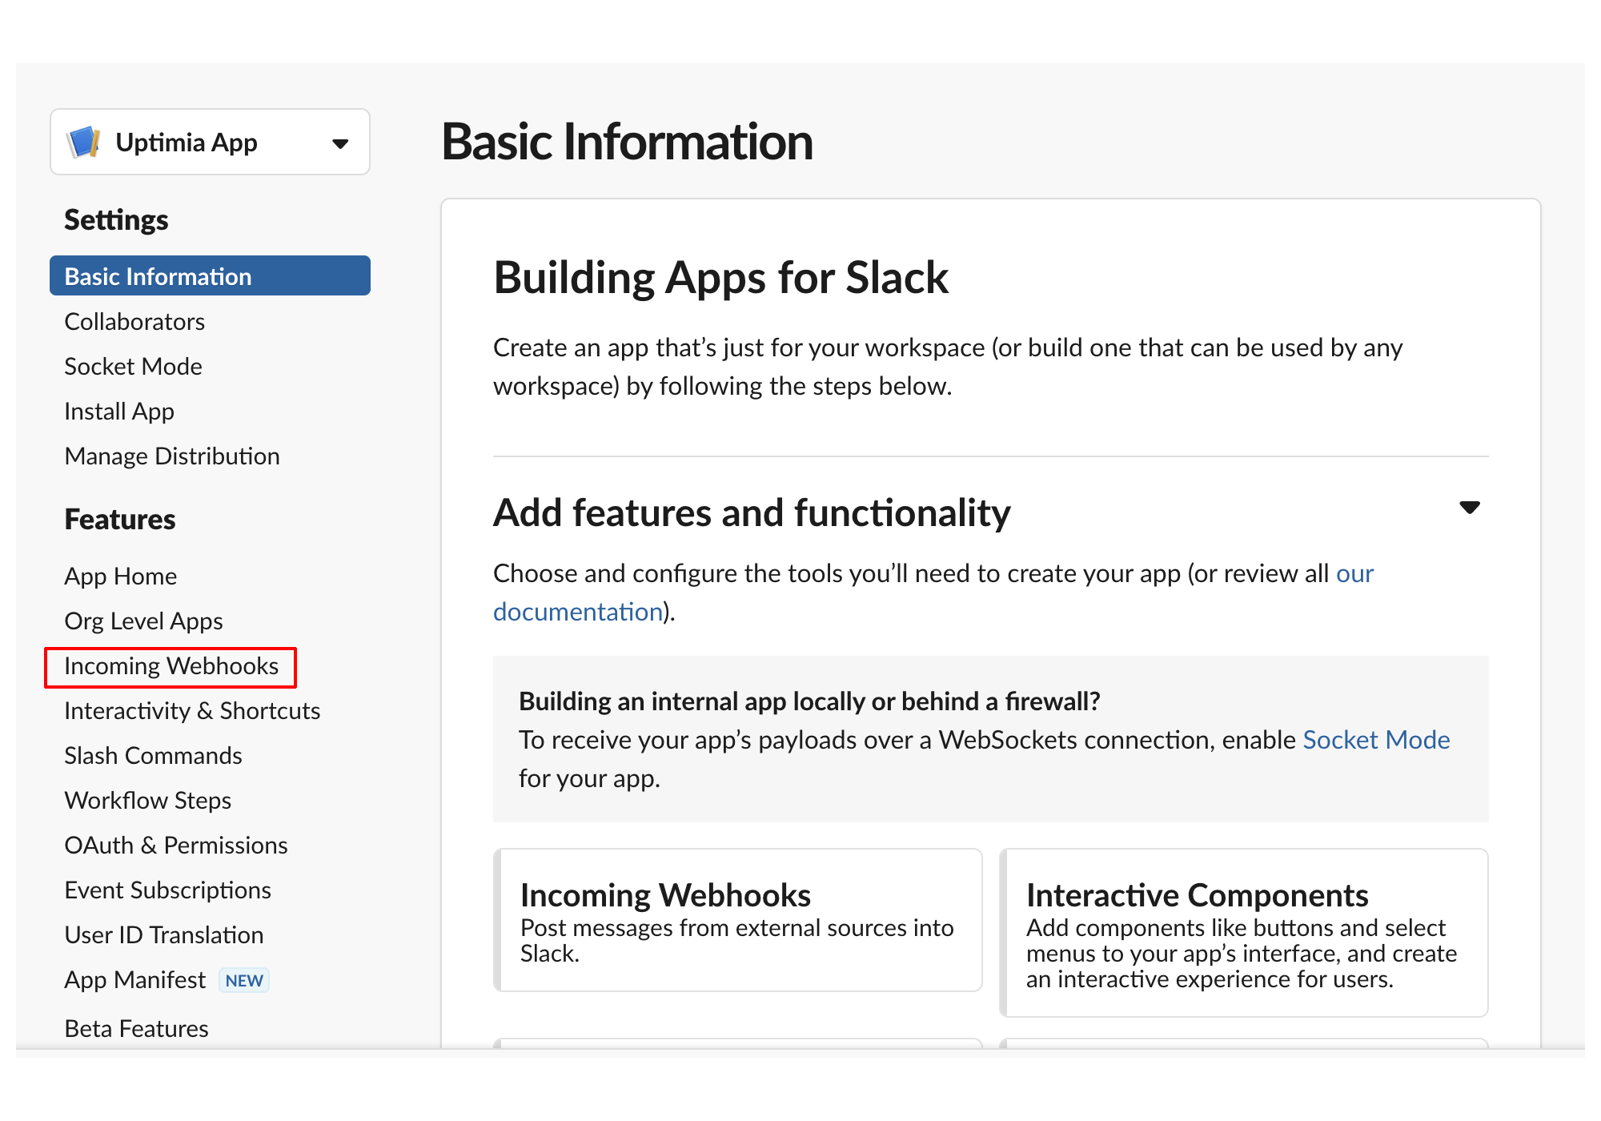Open the Collaborators settings page
This screenshot has width=1601, height=1121.
tap(134, 321)
